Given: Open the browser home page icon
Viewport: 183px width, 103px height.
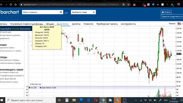Looking at the screenshot, I should point(15,5).
